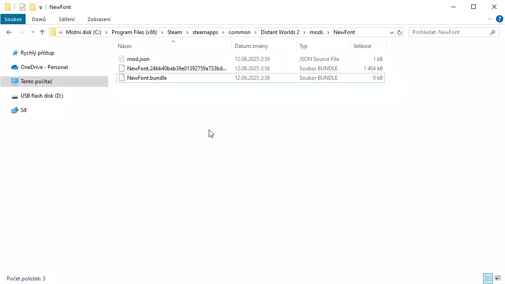Click the OneDrive cloud icon
The image size is (505, 284).
coord(15,67)
